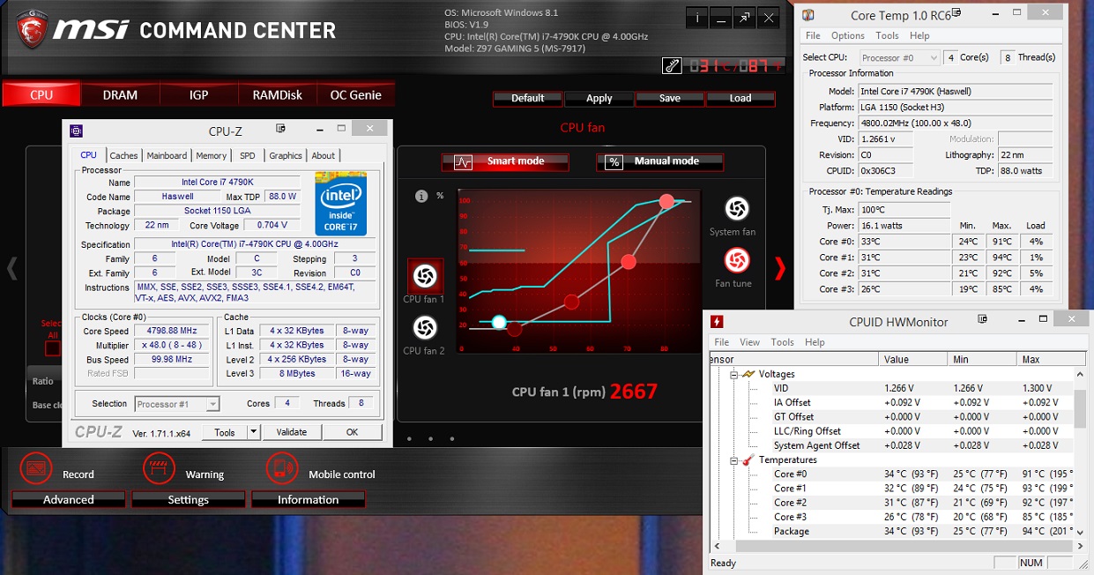Click the Record icon
The image size is (1094, 575).
(36, 467)
